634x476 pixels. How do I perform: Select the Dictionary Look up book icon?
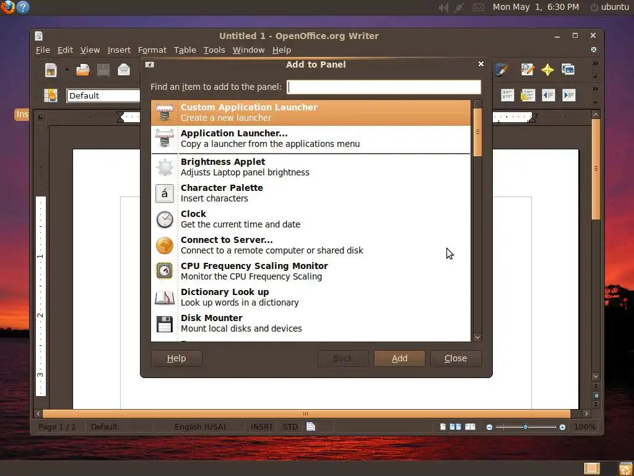click(165, 297)
